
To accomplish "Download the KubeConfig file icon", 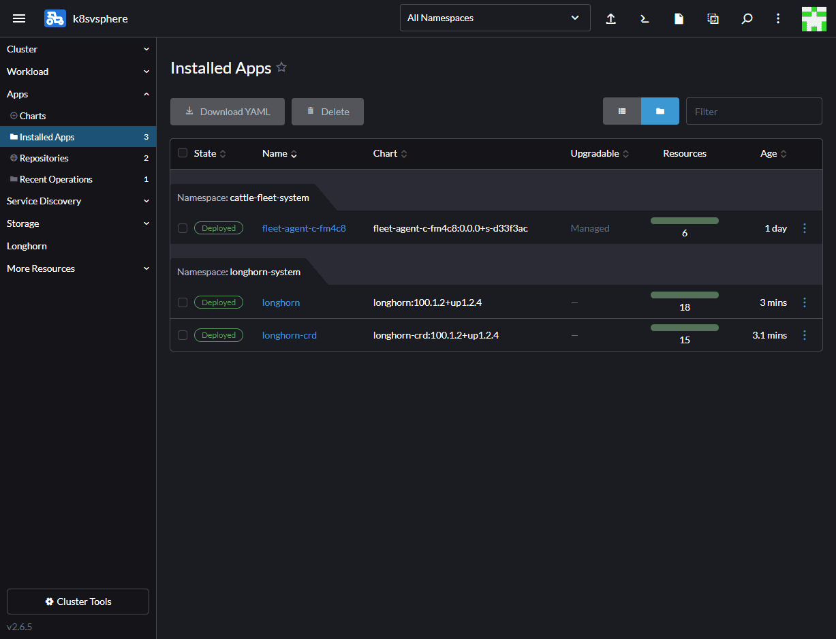I will coord(679,18).
